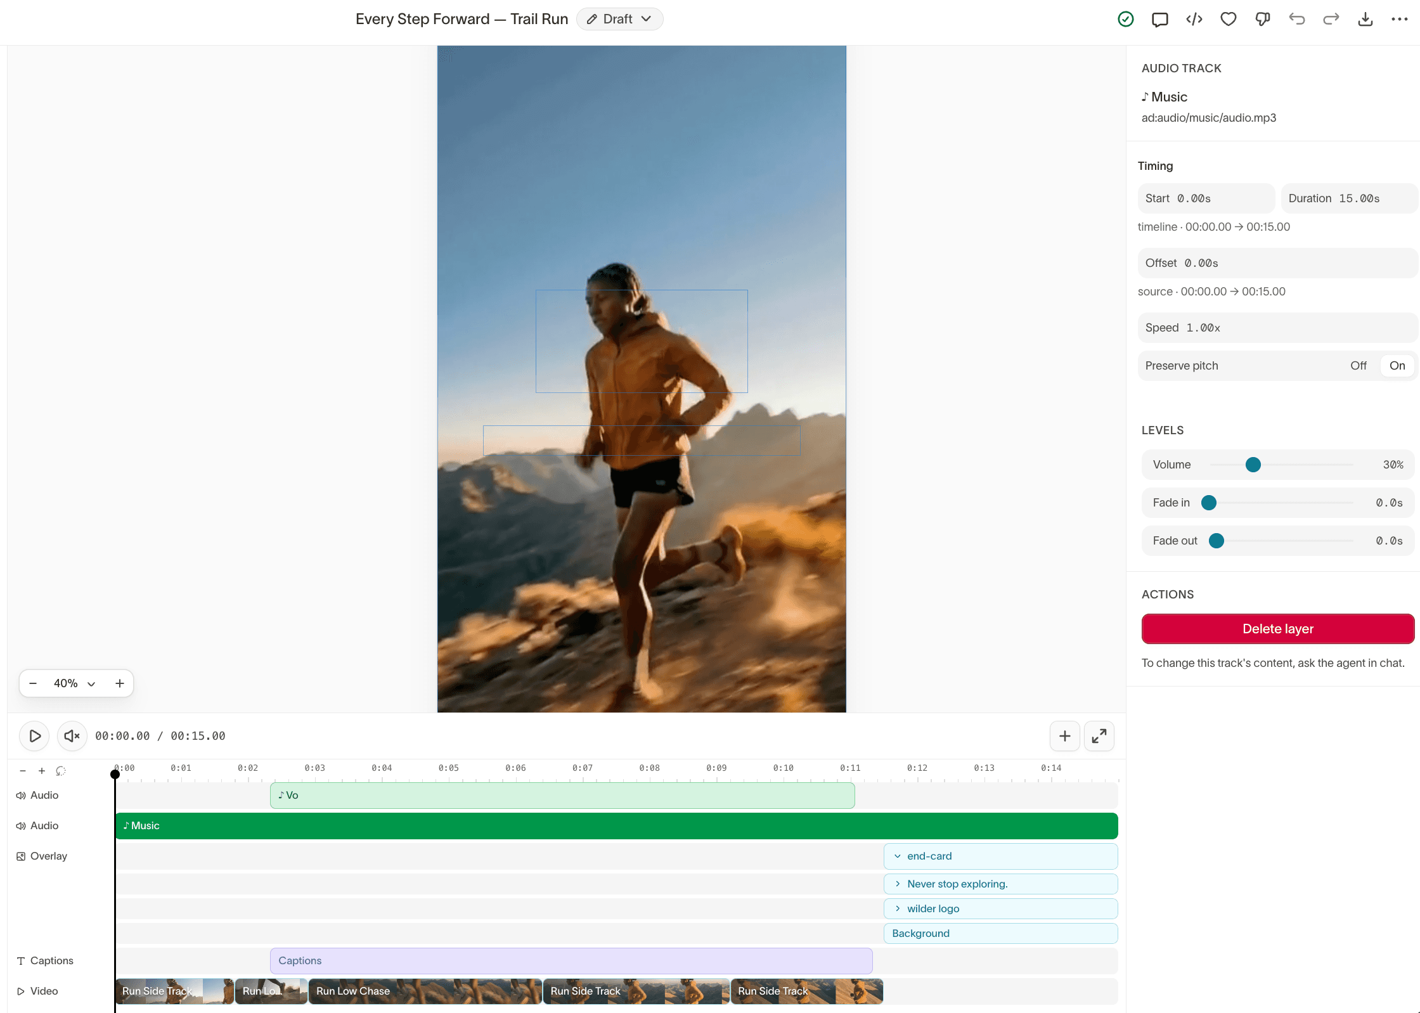The width and height of the screenshot is (1420, 1013).
Task: Click the 0:14 mark on timeline ruler
Action: (1051, 768)
